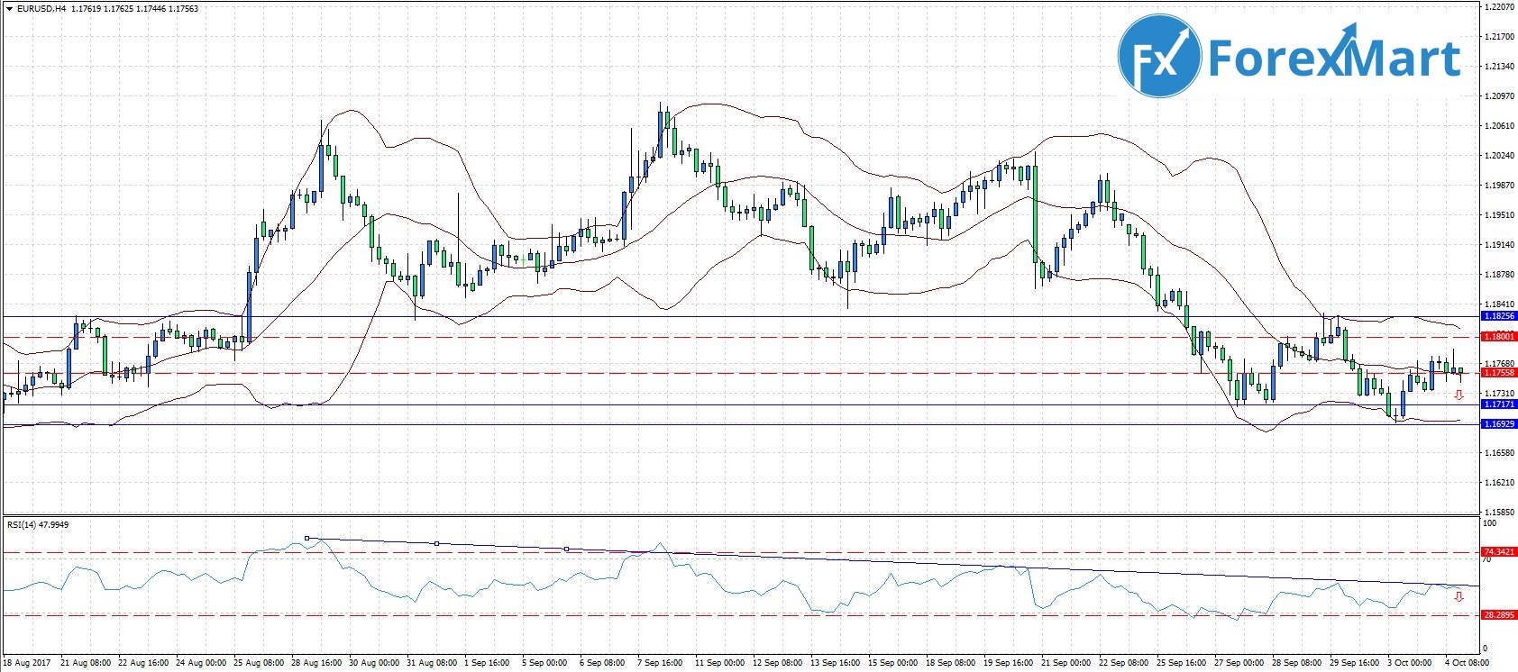The height and width of the screenshot is (672, 1518).
Task: Click the red down arrow in RSI panel
Action: pos(1459,596)
